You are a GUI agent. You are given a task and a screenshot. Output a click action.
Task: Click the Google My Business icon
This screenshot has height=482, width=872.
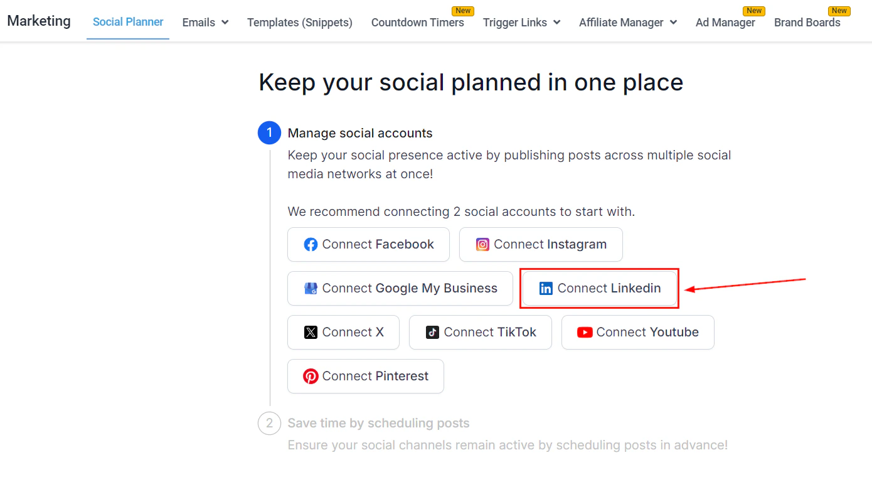311,288
